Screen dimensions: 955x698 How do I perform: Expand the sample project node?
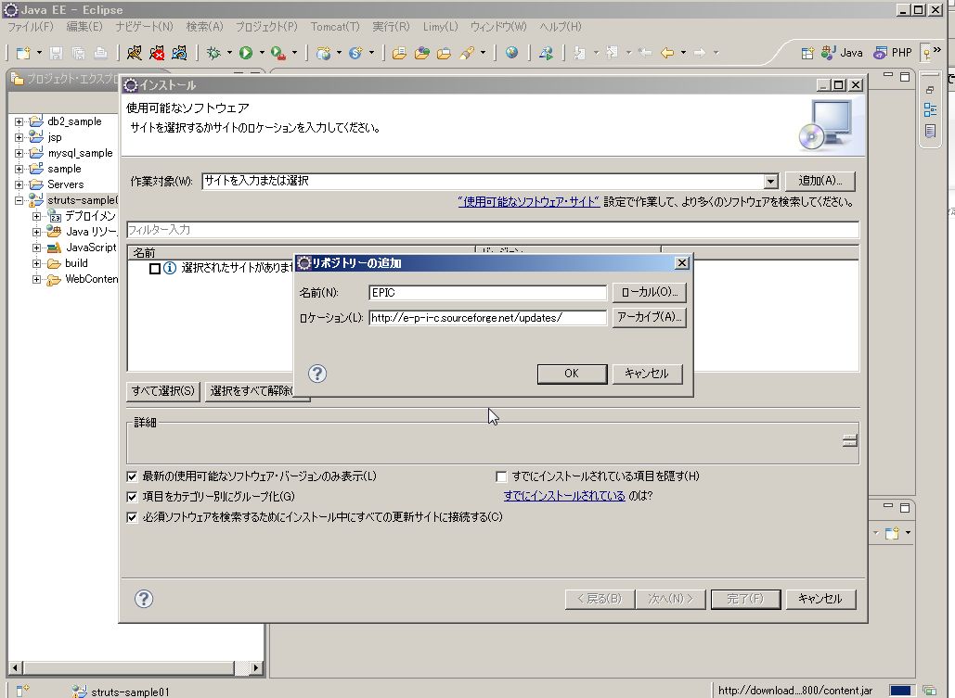pyautogui.click(x=19, y=170)
